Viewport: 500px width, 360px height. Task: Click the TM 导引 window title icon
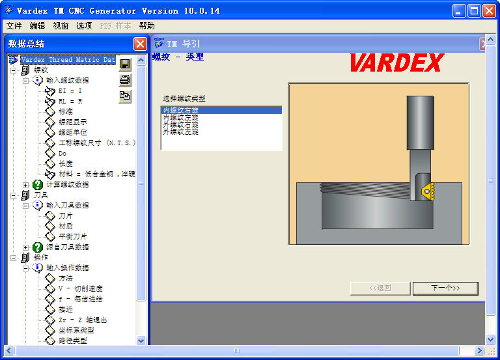click(159, 43)
